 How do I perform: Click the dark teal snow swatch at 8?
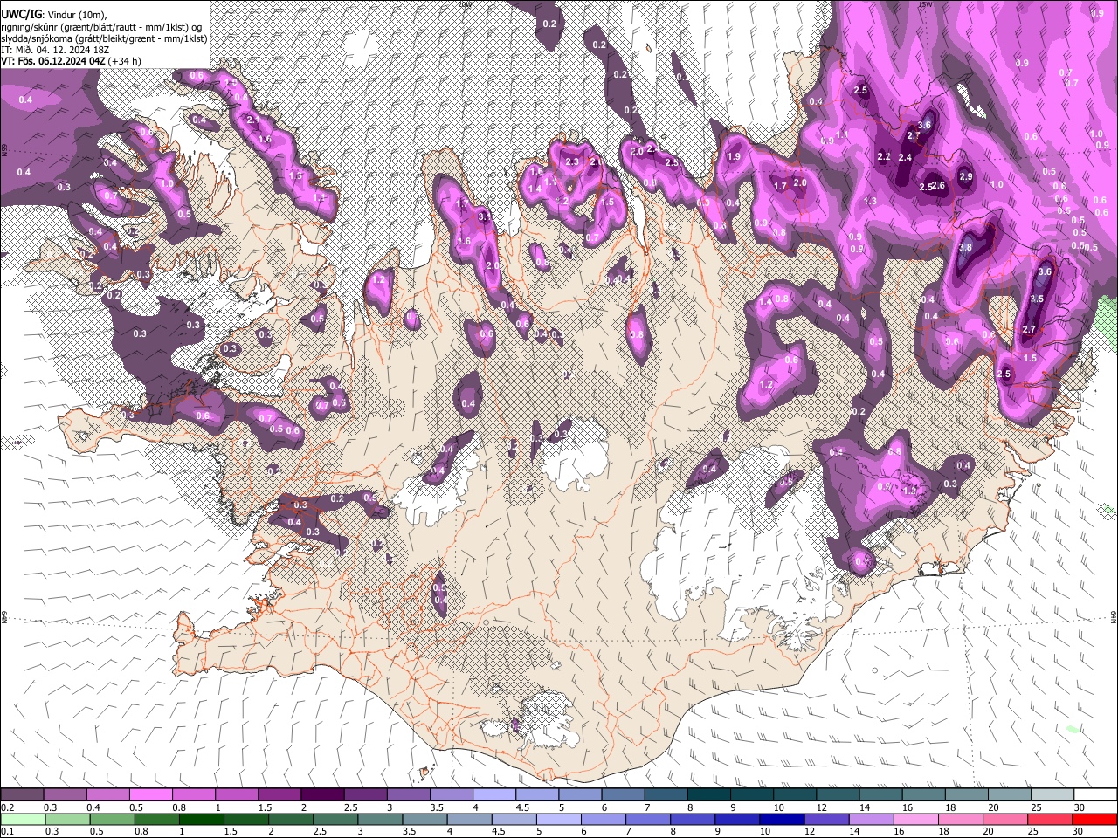[708, 795]
